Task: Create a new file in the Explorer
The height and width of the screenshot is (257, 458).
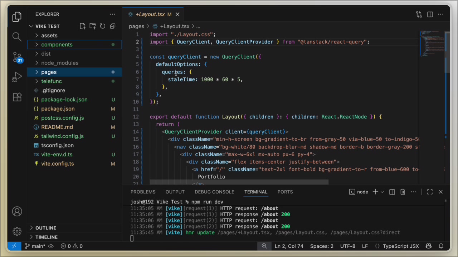Action: tap(83, 26)
